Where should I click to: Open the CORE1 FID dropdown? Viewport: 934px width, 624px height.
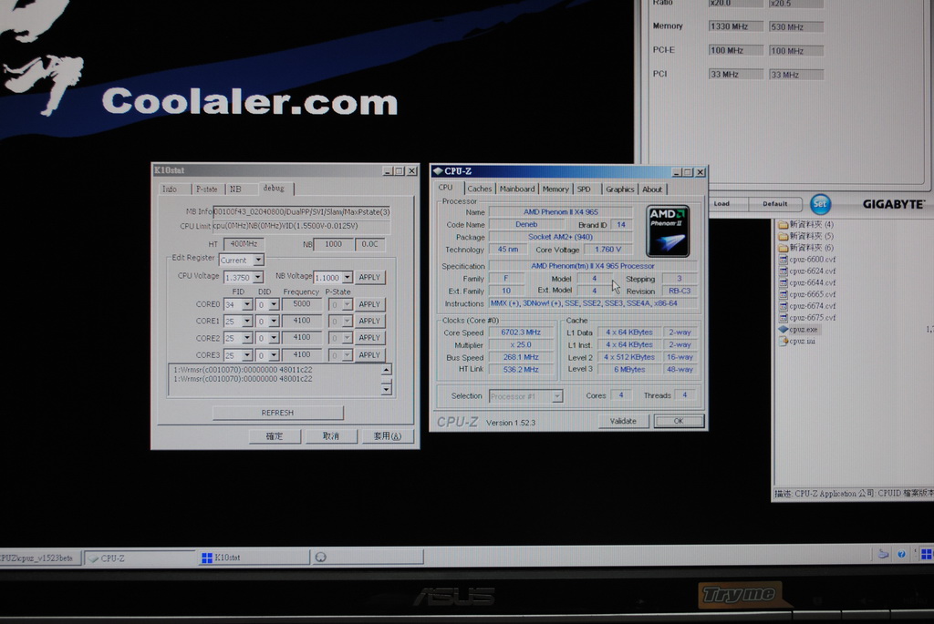click(247, 322)
